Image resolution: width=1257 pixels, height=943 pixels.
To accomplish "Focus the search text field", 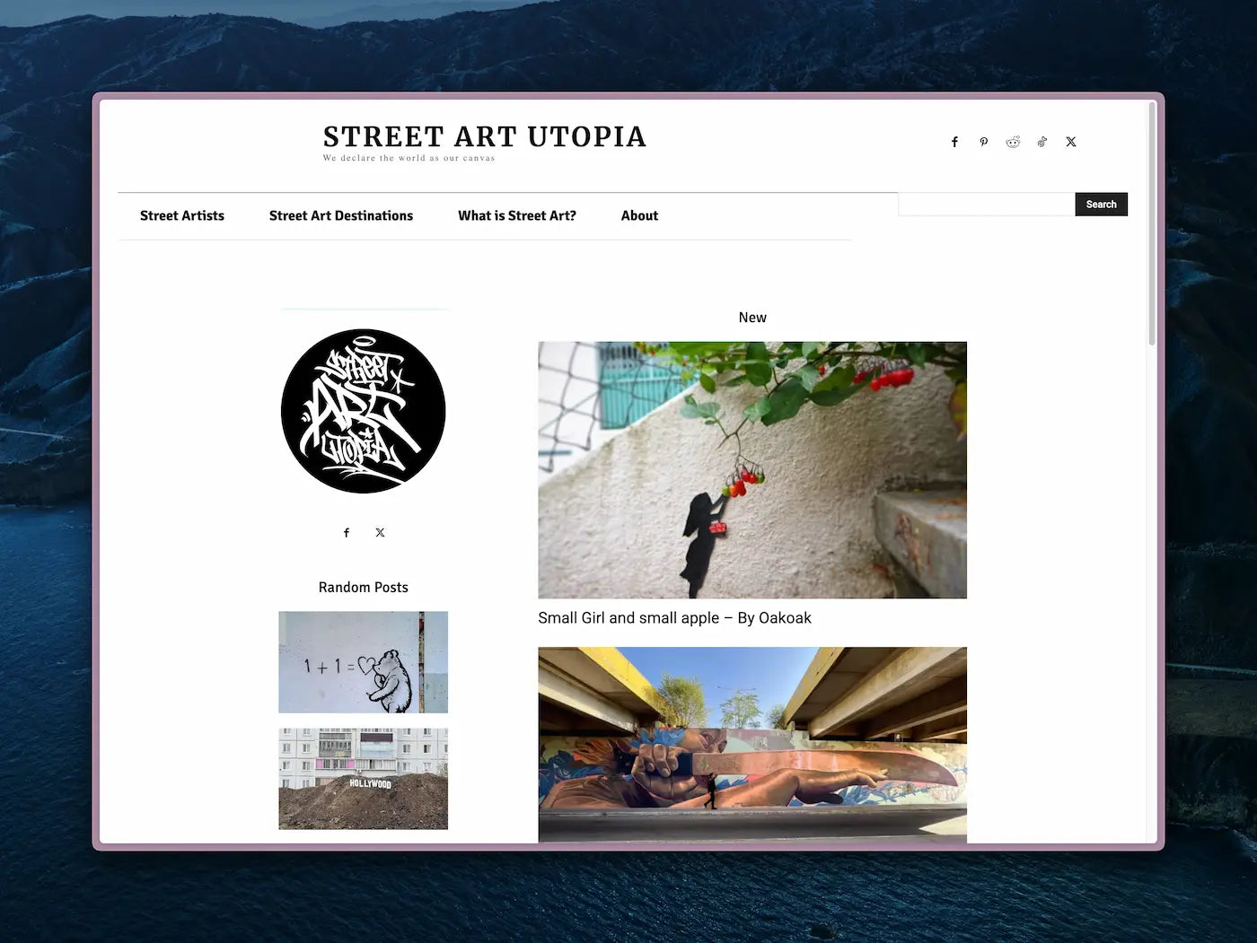I will 987,205.
